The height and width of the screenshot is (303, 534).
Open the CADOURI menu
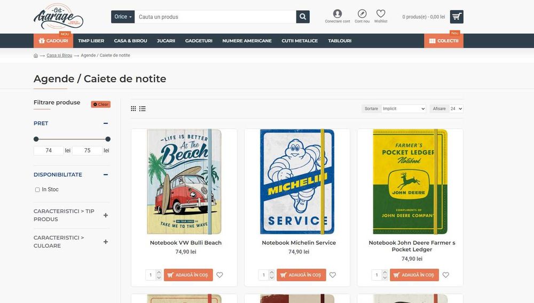(x=53, y=41)
